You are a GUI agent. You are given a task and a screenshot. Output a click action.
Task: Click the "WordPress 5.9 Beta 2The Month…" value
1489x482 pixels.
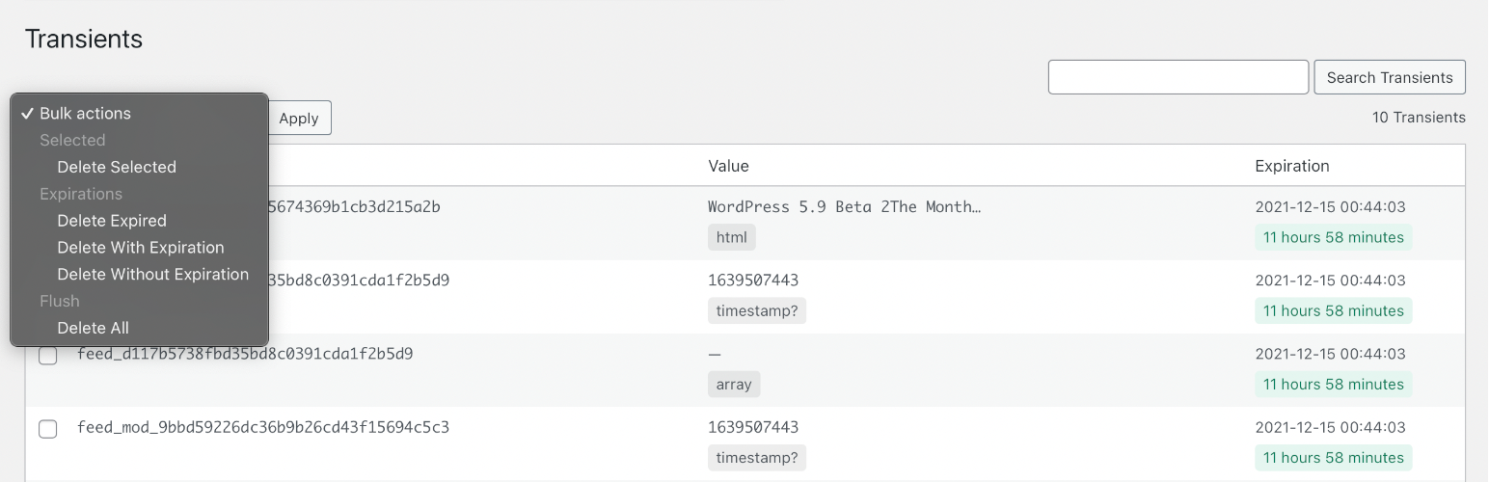pyautogui.click(x=844, y=207)
